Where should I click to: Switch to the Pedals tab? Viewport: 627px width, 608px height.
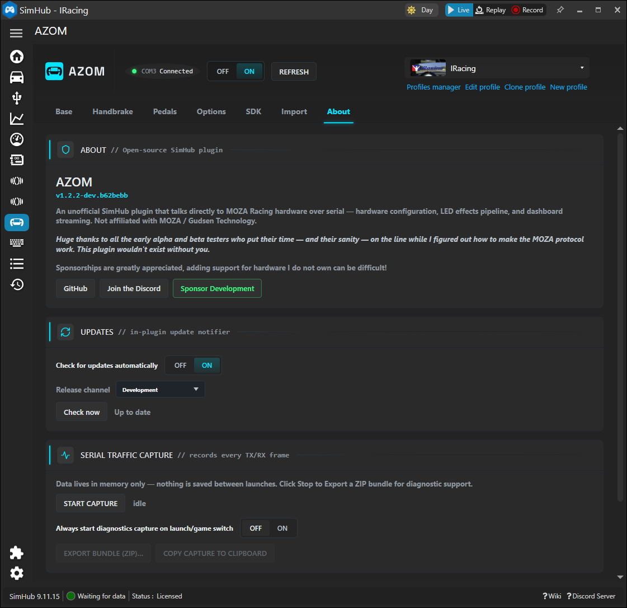click(165, 111)
